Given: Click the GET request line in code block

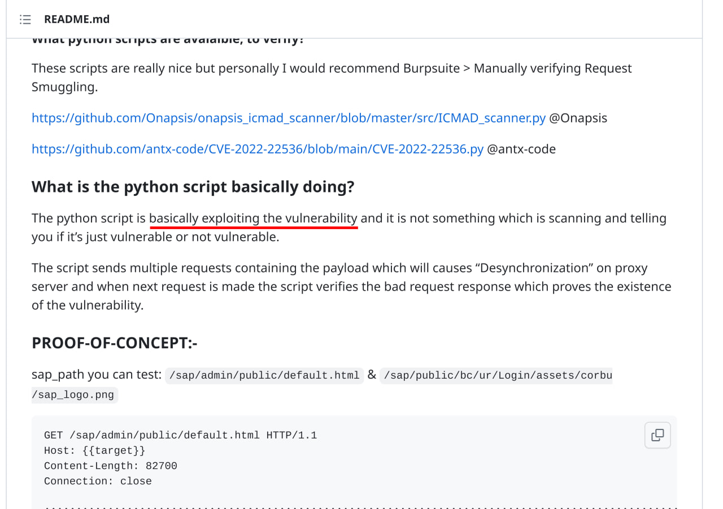Looking at the screenshot, I should click(180, 435).
